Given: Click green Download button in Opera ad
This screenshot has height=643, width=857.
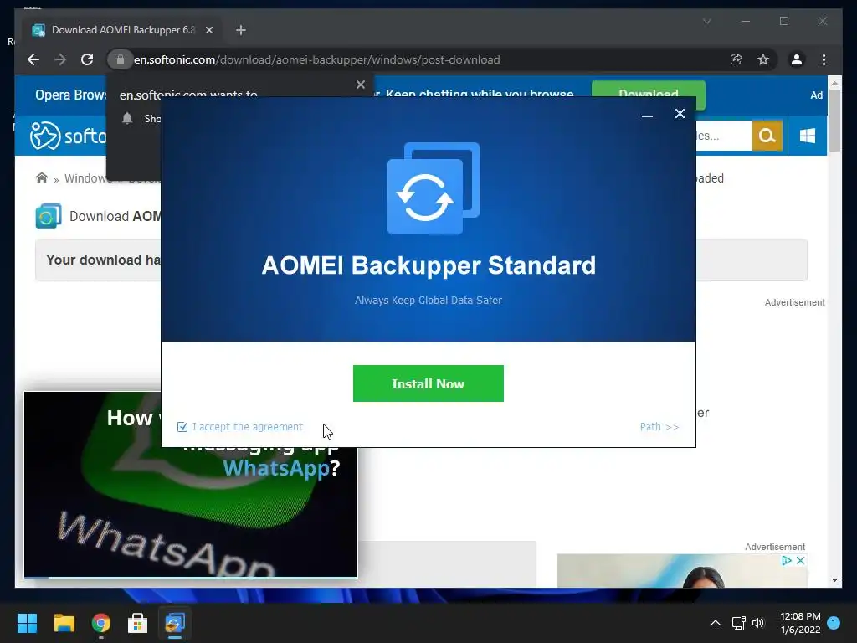Looking at the screenshot, I should (x=649, y=95).
